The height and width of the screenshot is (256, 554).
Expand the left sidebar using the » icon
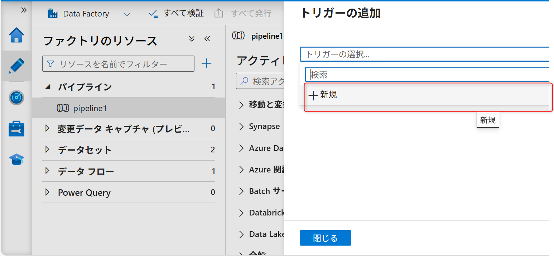tap(24, 10)
